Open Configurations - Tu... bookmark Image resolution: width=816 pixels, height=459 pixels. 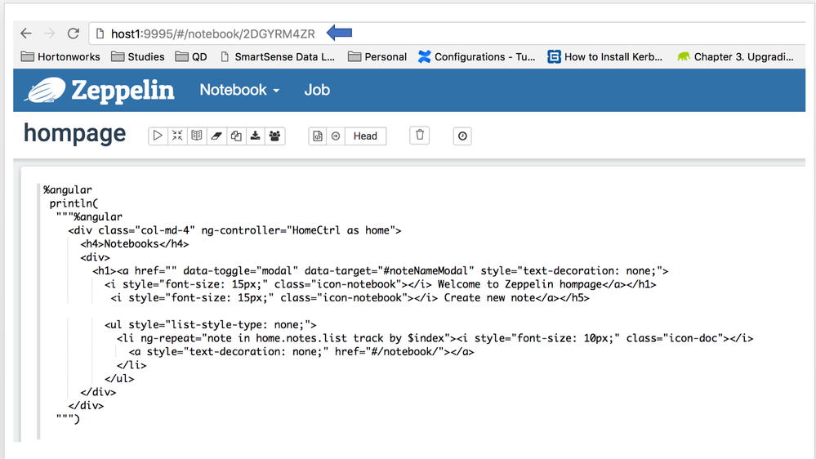click(477, 56)
